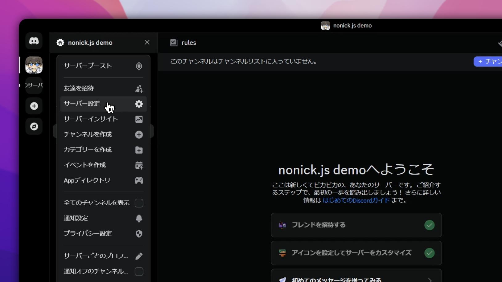This screenshot has height=282, width=502.
Task: Click the App directory game controller icon
Action: [x=139, y=180]
